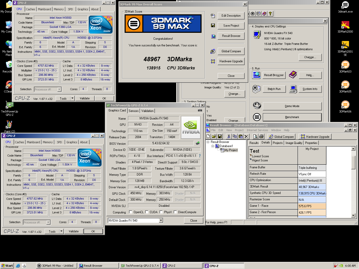The height and width of the screenshot is (269, 359).
Task: Open 3DMark03 desktop icon
Action: 345,67
